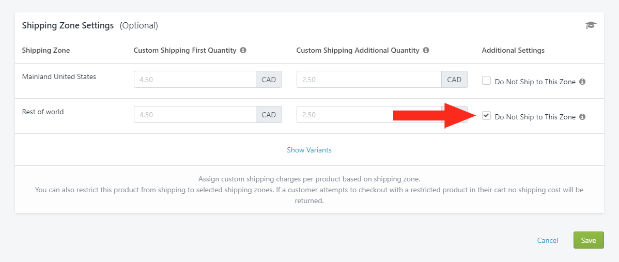The height and width of the screenshot is (262, 619).
Task: Click info icon for Mainland United States Do Not Ship
Action: [x=582, y=82]
